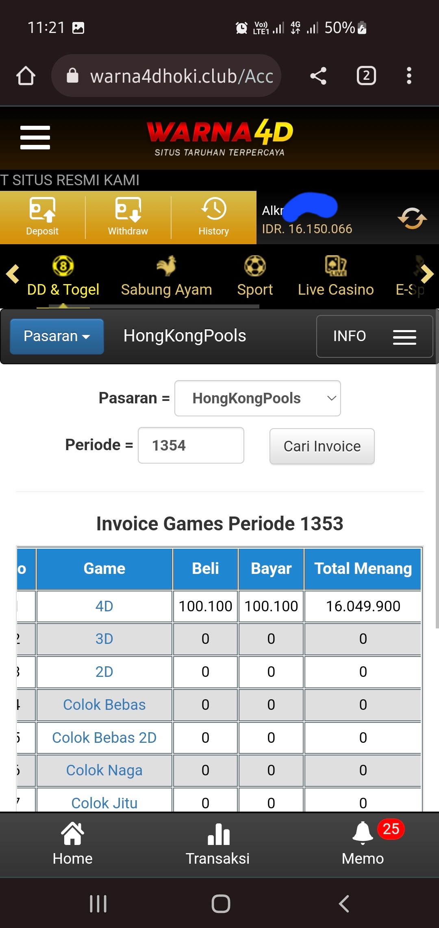Expand the blue Pasaran dropdown button

57,336
